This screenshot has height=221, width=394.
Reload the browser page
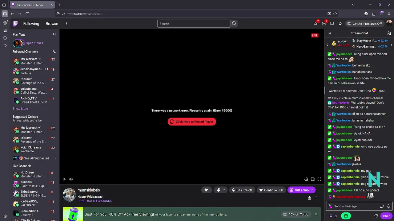[27, 14]
